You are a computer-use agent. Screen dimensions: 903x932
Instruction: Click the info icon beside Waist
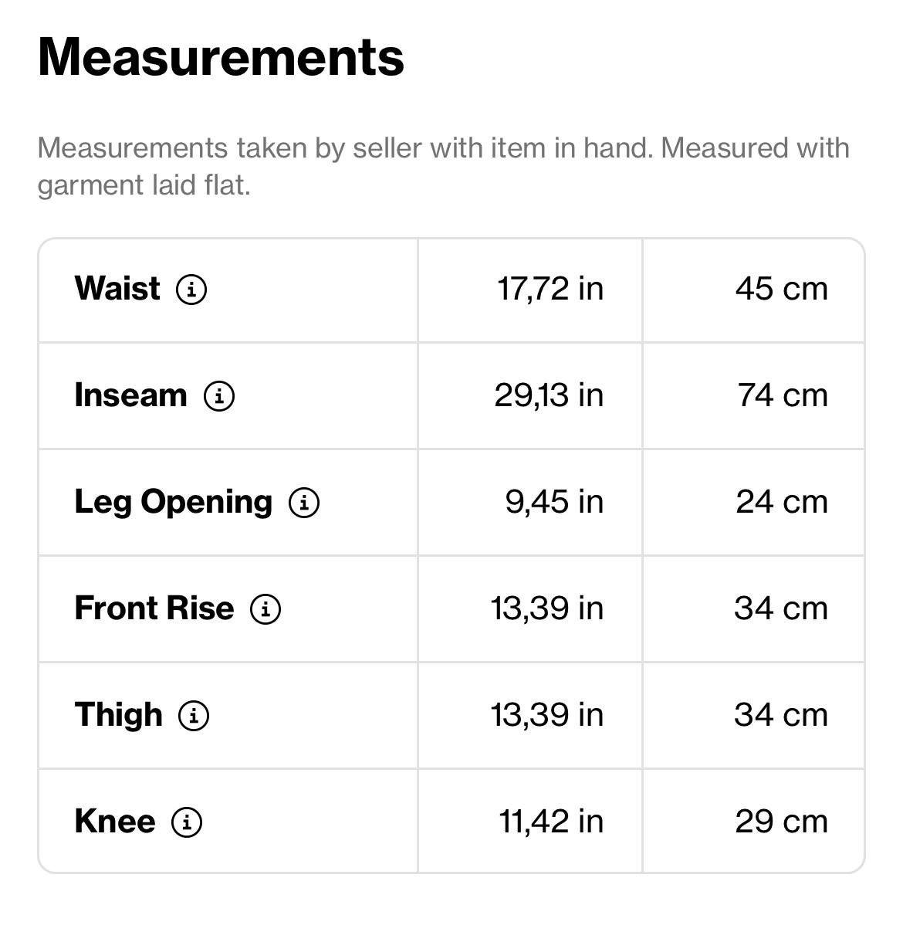click(x=191, y=290)
